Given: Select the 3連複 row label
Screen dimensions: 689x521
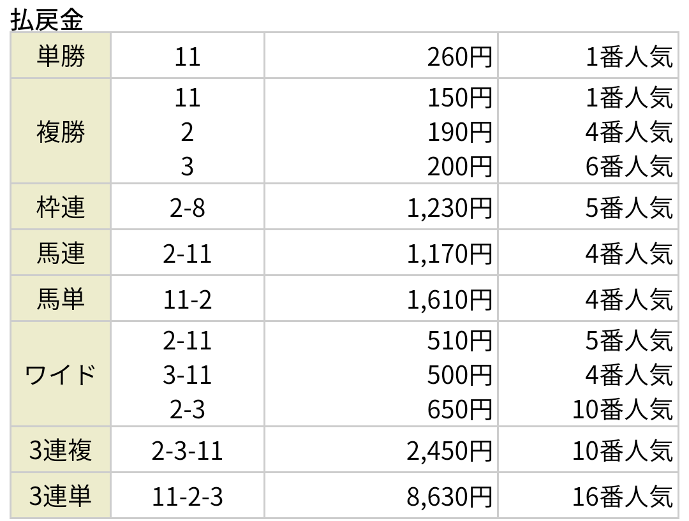Looking at the screenshot, I should tap(61, 450).
